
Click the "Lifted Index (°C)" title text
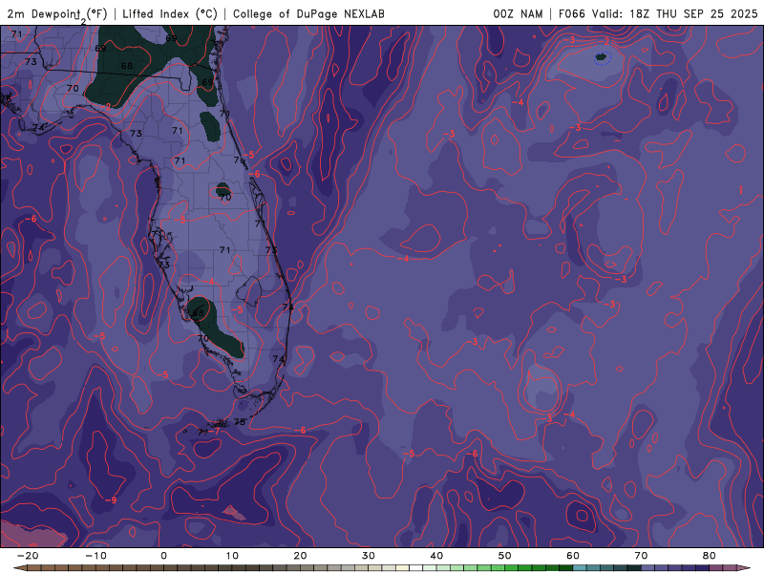(170, 13)
